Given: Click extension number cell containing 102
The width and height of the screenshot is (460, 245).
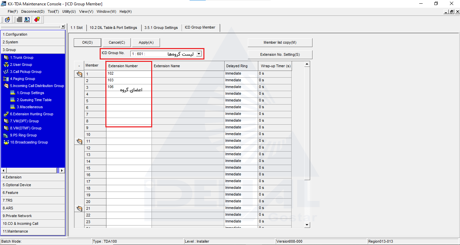Looking at the screenshot, I should coord(129,74).
